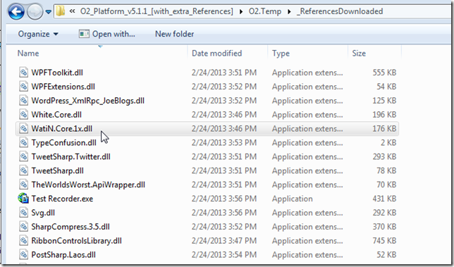
Task: Select TweetSharp.Twitter.dll file name
Action: pyautogui.click(x=71, y=156)
